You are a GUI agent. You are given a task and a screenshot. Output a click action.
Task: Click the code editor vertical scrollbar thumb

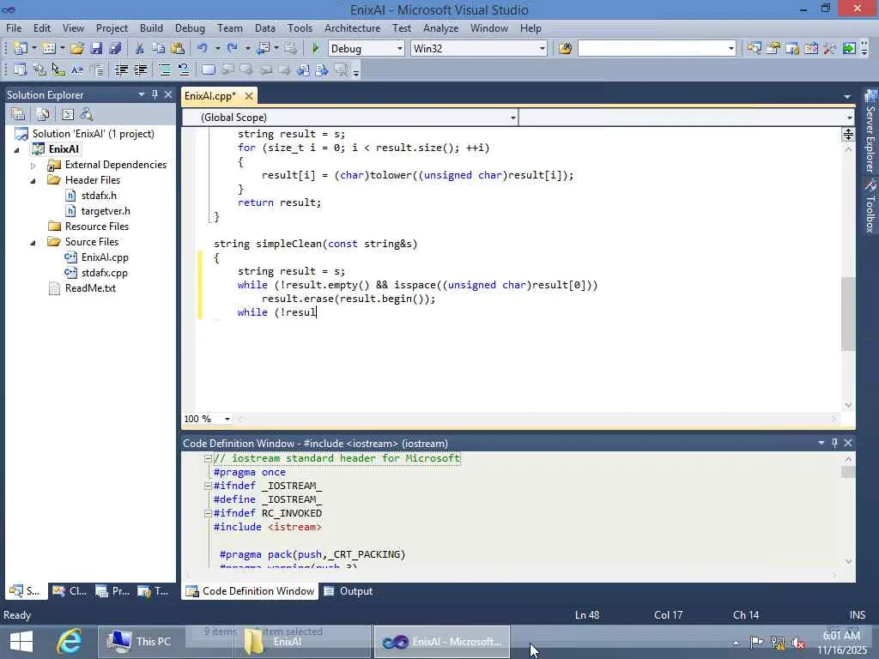[847, 314]
